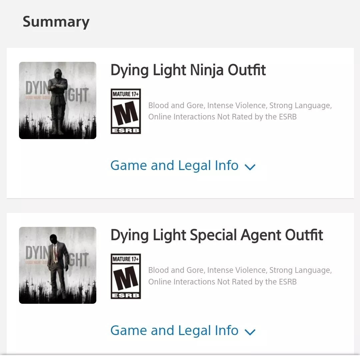Select the Dying Light Special Agent Outfit title
This screenshot has width=360, height=356.
point(217,235)
